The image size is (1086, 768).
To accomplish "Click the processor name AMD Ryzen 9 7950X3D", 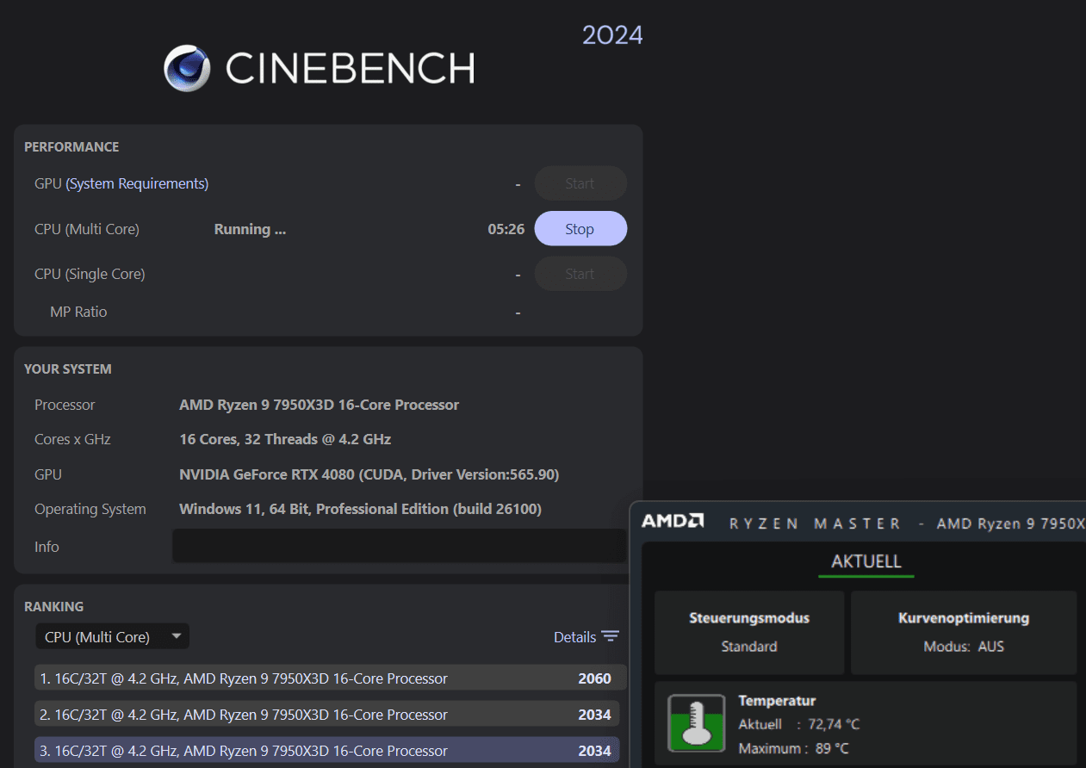I will tap(319, 405).
